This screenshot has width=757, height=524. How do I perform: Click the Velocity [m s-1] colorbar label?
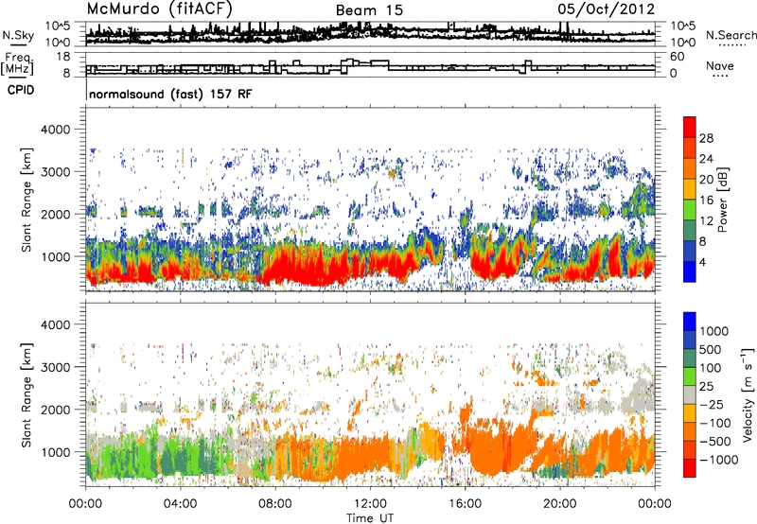pos(748,394)
